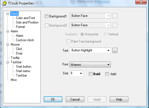Collapse the Clock tree node
149x108 pixels.
click(x=8, y=14)
